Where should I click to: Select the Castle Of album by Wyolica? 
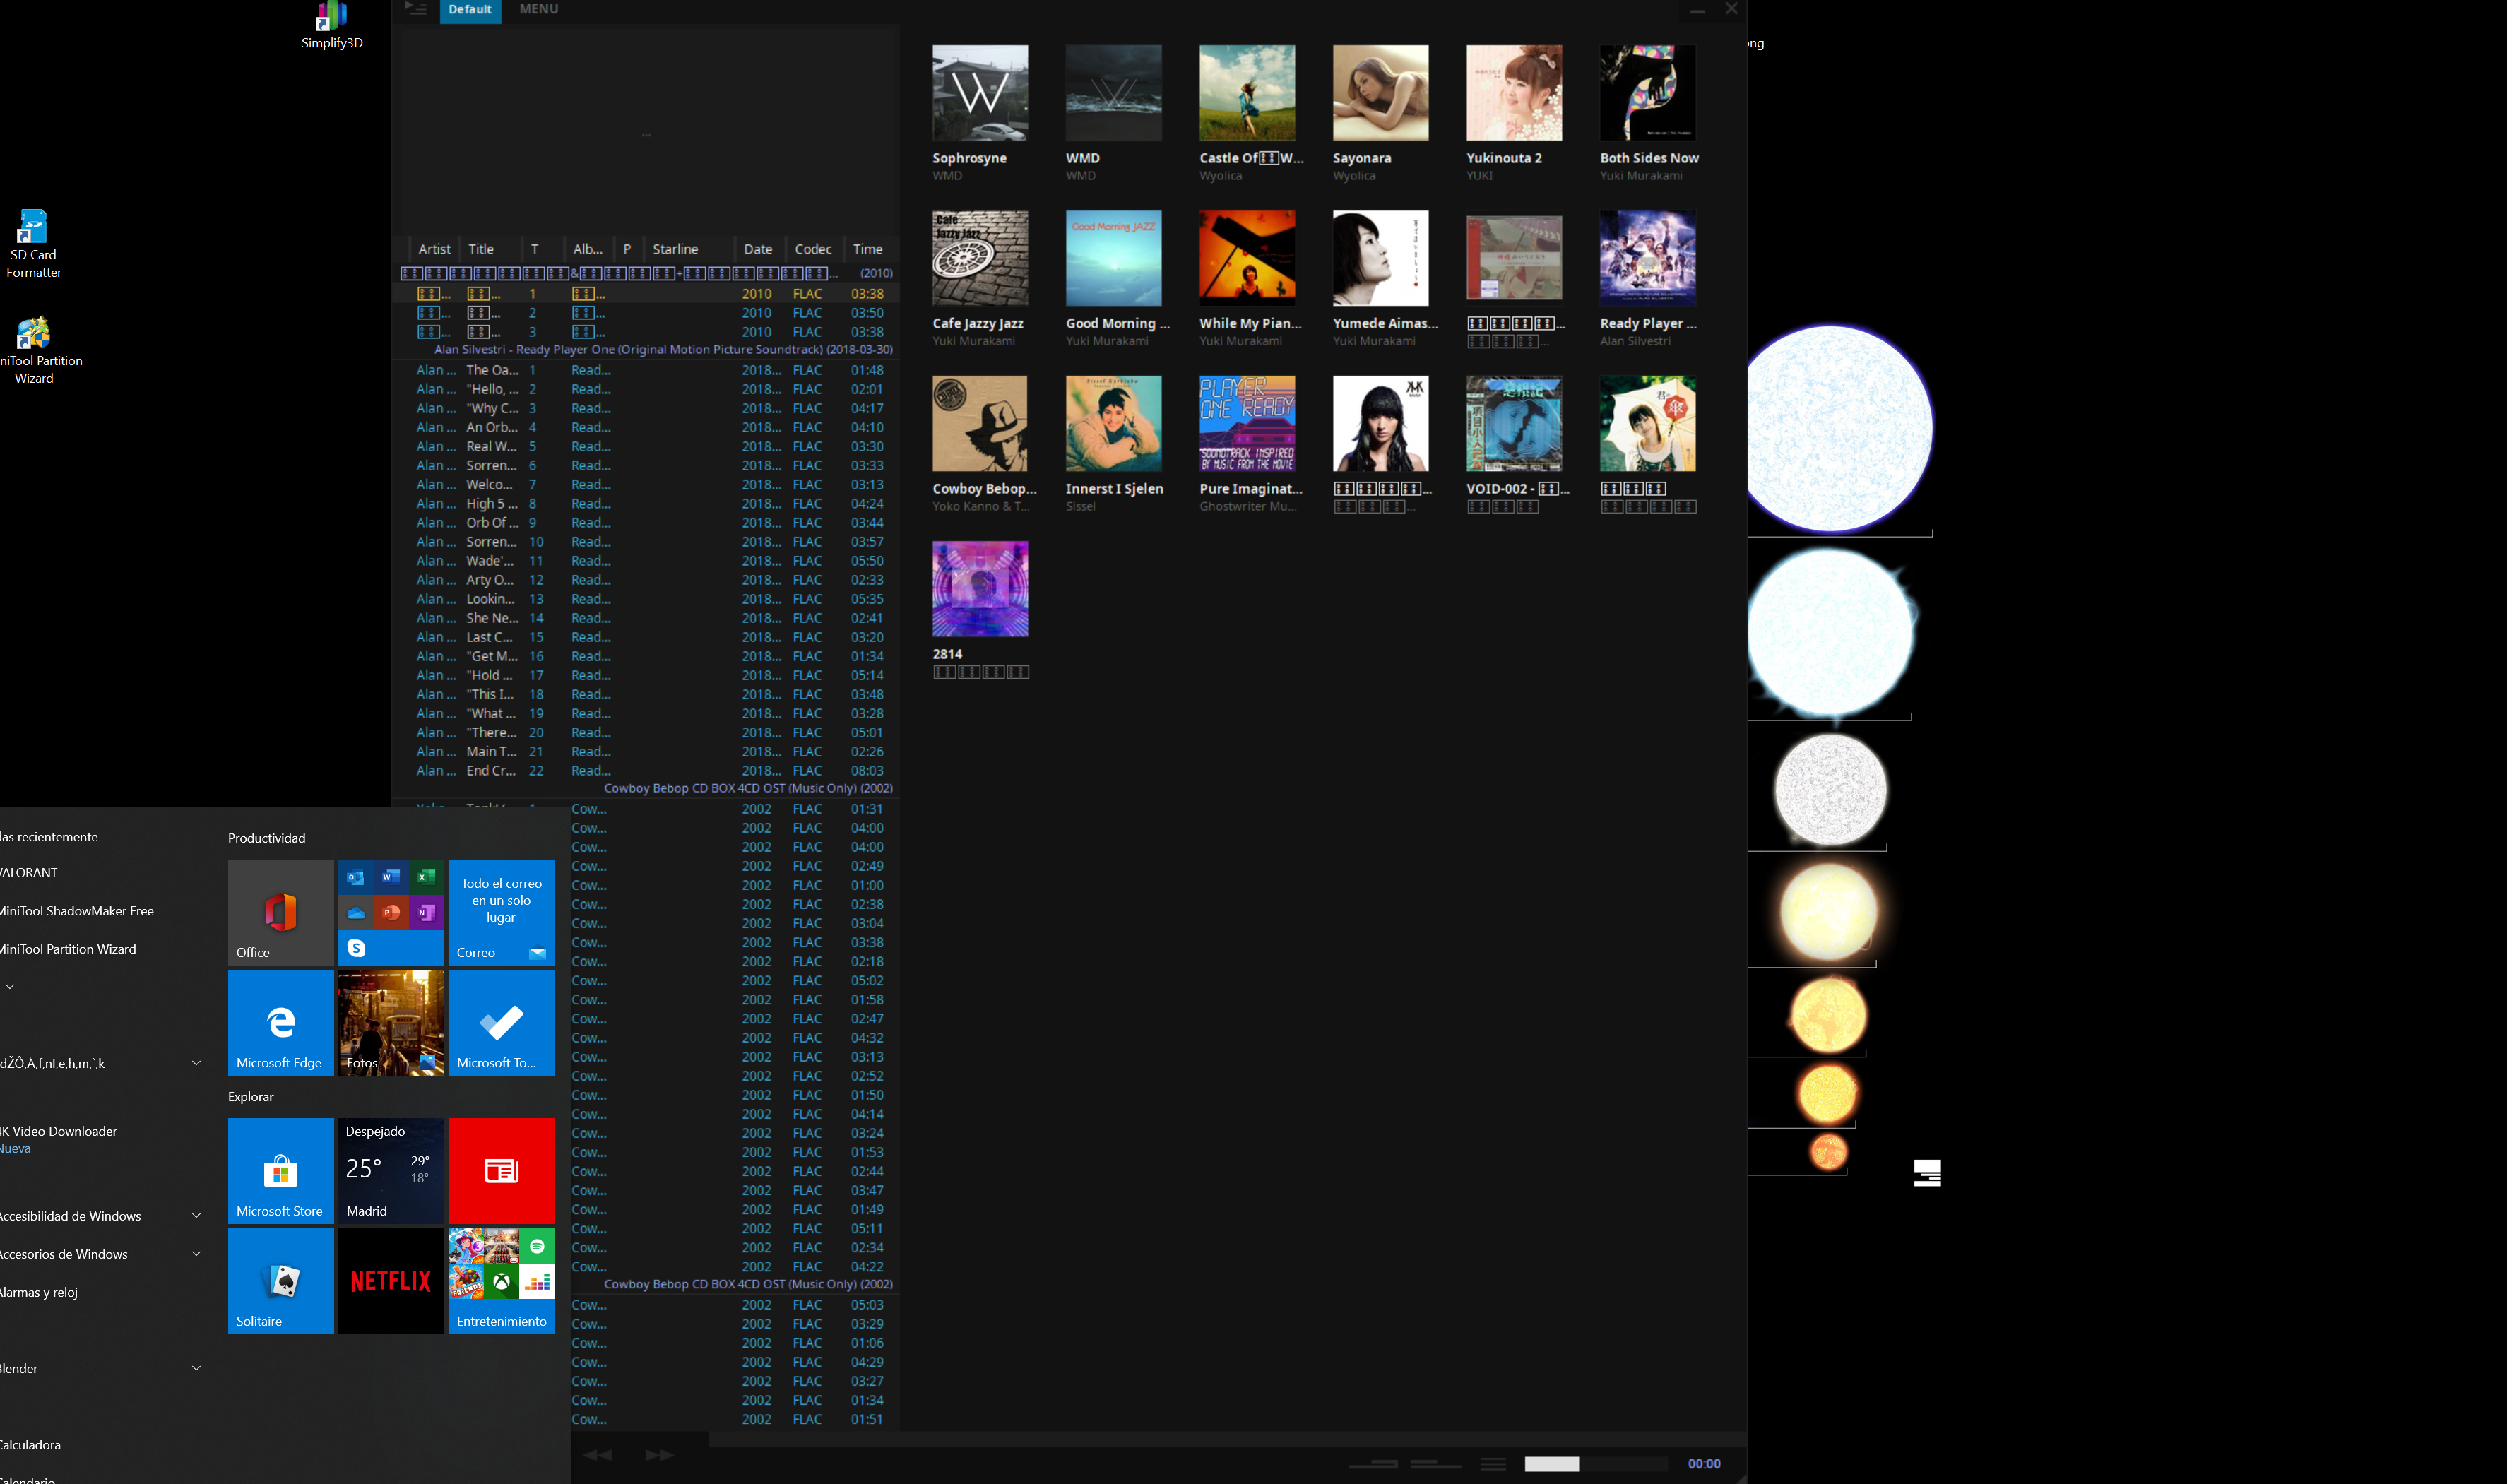point(1247,92)
